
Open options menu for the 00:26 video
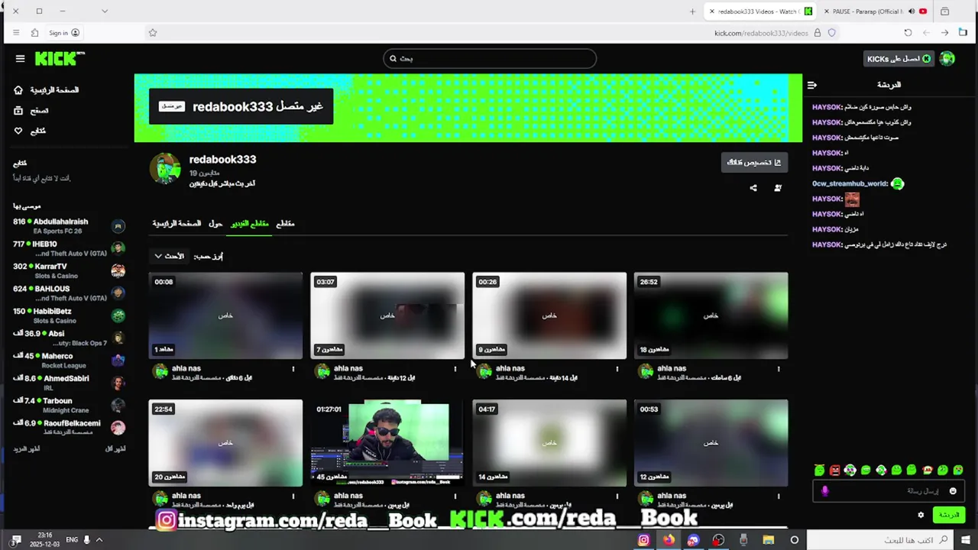[x=617, y=369]
